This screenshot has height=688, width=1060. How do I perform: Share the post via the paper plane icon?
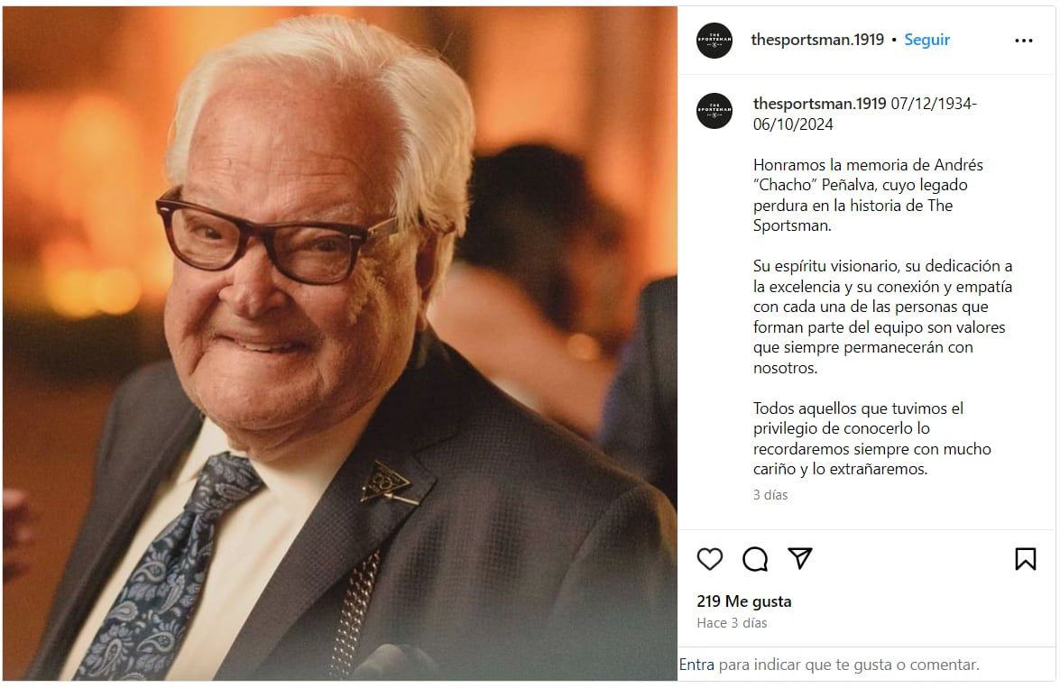pos(800,558)
